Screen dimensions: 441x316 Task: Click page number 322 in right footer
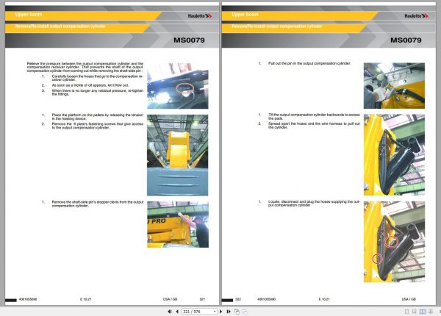(x=238, y=299)
